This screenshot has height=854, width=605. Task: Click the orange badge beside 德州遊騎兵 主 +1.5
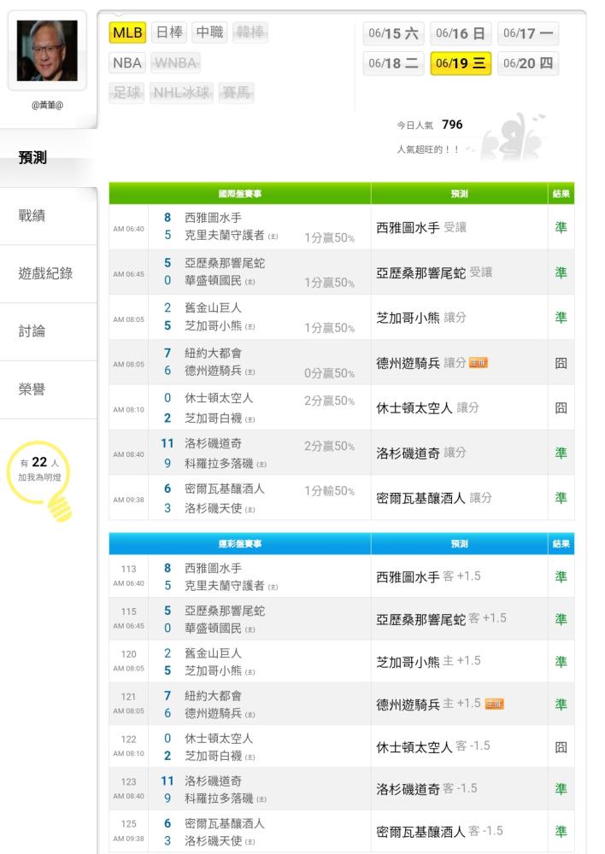click(494, 704)
